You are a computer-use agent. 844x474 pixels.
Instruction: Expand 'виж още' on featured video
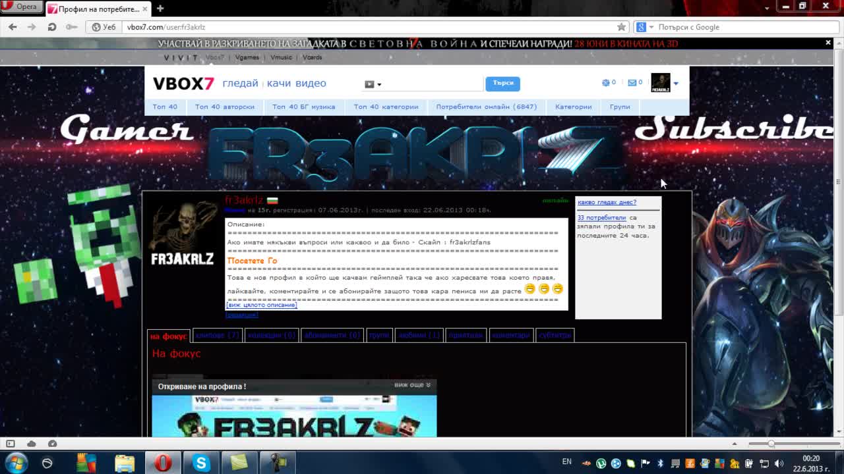(x=412, y=385)
